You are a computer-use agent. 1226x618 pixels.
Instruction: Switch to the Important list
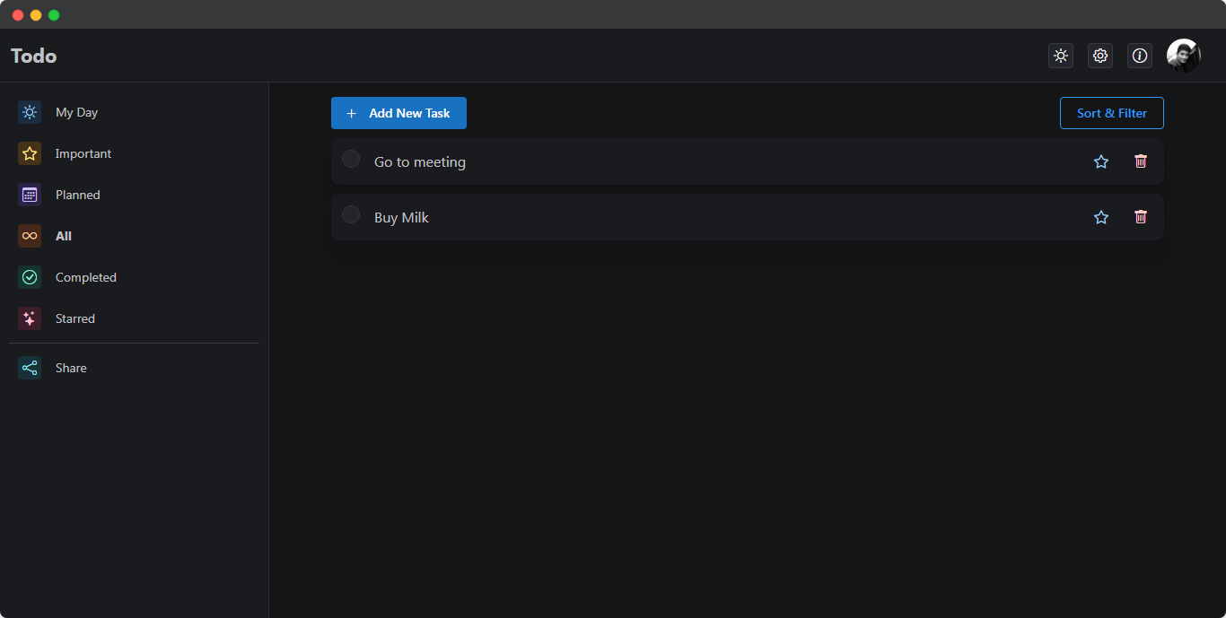pos(83,153)
